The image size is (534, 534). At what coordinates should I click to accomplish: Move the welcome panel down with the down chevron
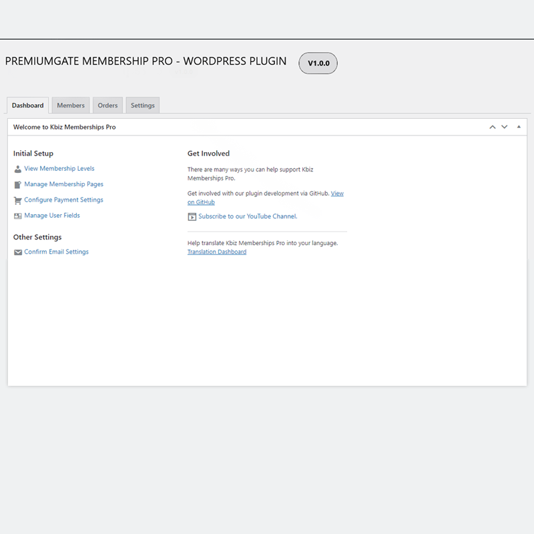point(505,127)
